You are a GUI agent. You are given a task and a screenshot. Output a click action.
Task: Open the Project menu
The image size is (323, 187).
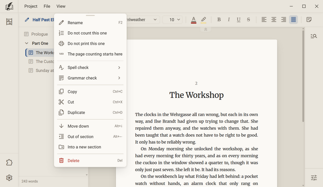31,6
